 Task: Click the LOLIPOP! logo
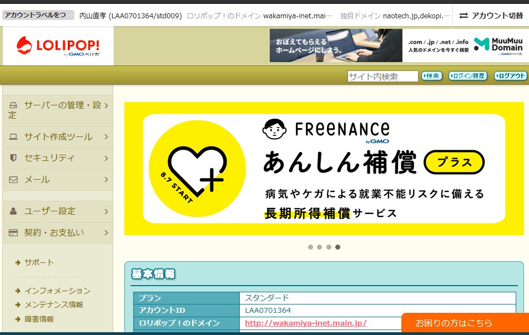click(x=58, y=46)
